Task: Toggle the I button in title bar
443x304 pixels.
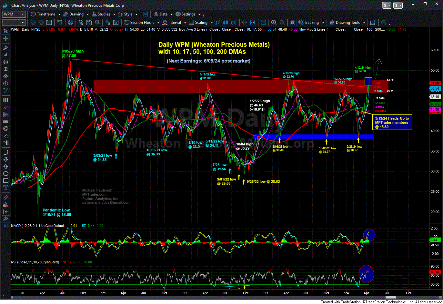Action: pyautogui.click(x=398, y=5)
